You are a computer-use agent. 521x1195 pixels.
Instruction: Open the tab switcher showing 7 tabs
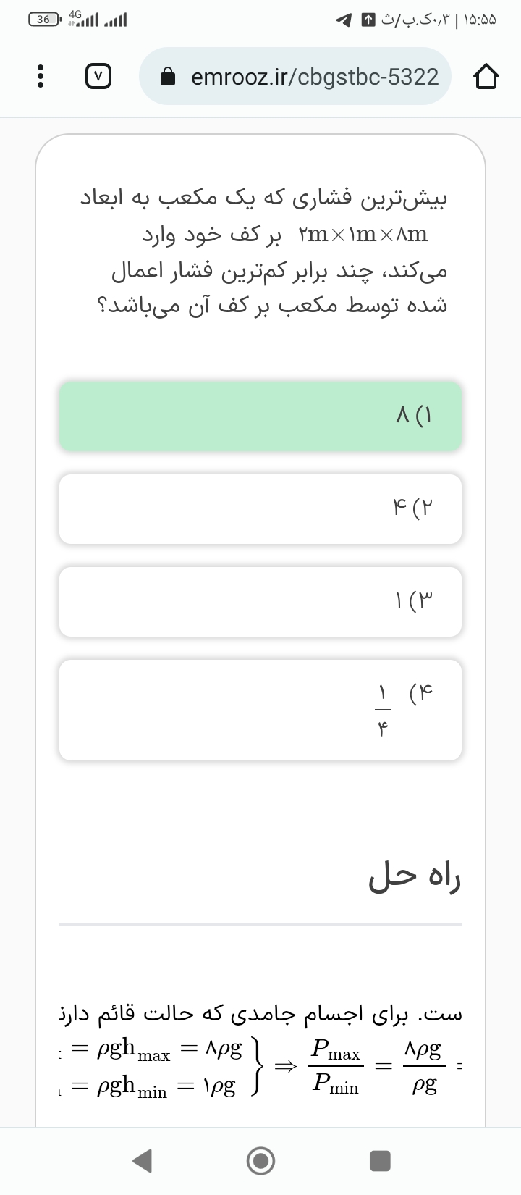pos(99,77)
